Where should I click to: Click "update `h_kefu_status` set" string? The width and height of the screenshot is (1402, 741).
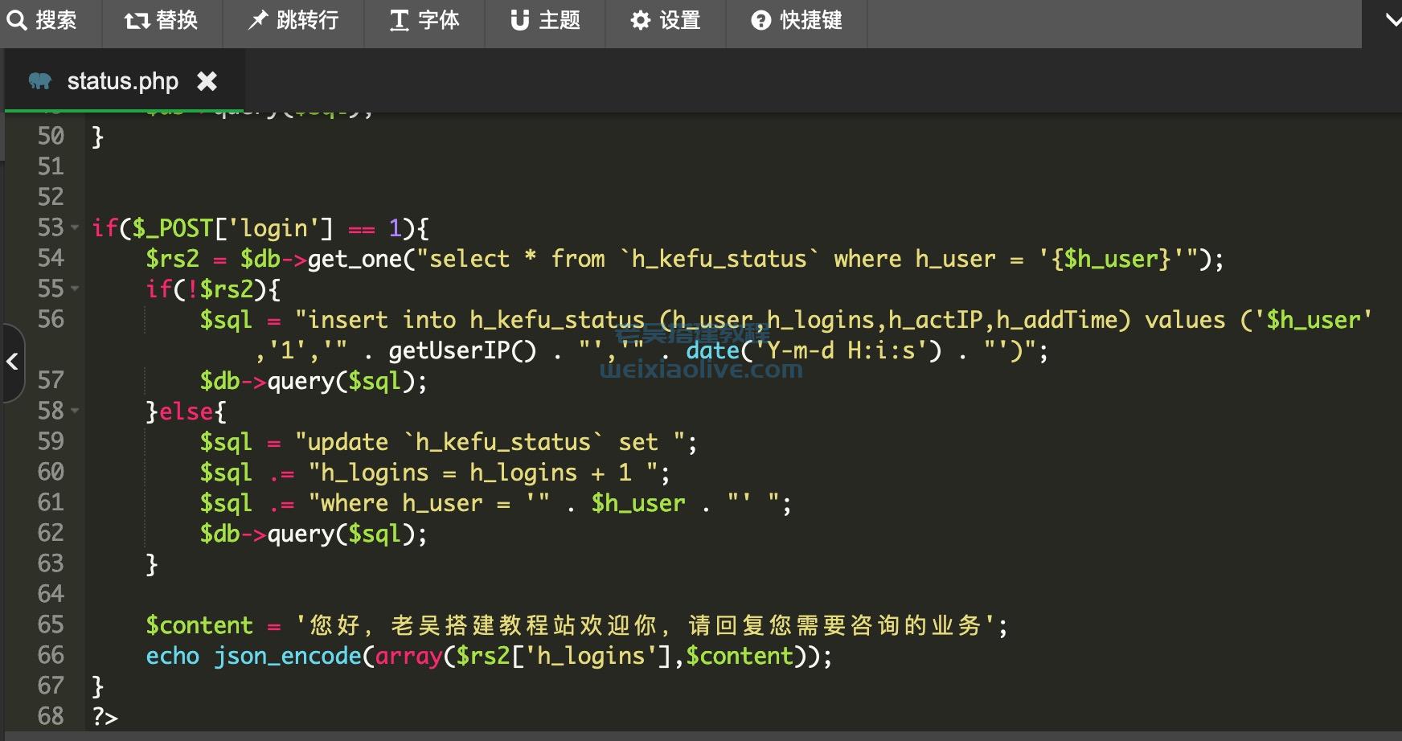point(490,442)
